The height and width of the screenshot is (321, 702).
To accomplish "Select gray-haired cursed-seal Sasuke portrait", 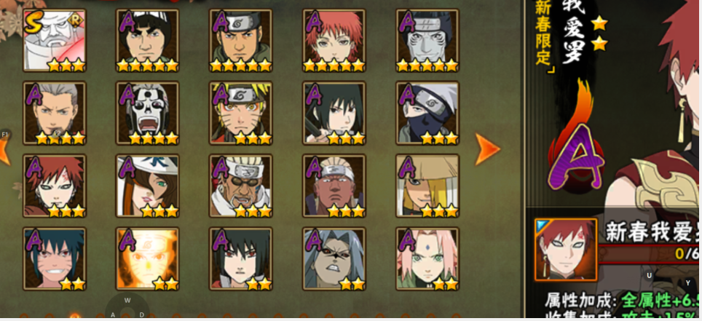I will click(x=334, y=259).
